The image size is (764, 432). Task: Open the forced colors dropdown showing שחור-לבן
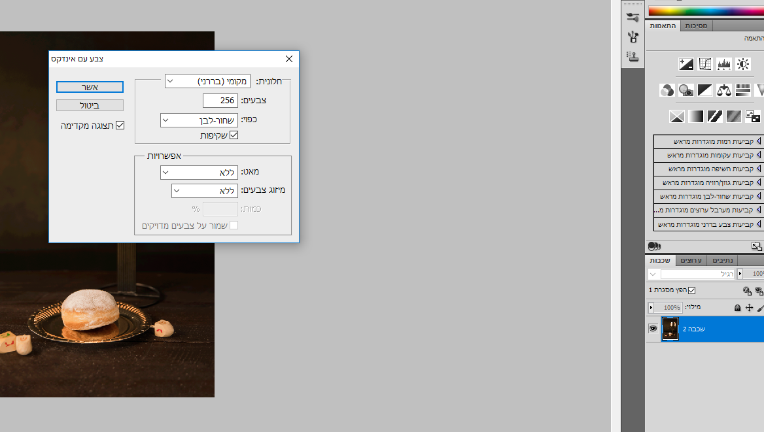point(199,120)
